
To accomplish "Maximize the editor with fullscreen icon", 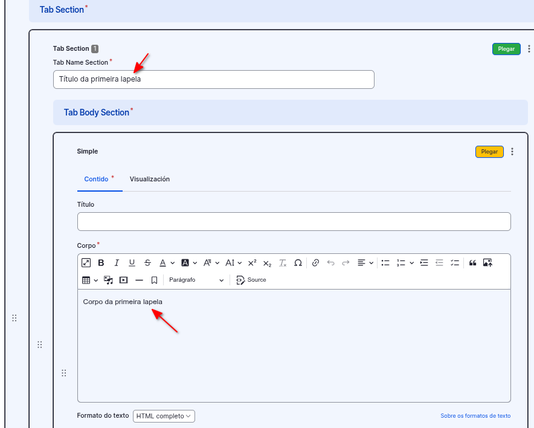I will point(86,263).
